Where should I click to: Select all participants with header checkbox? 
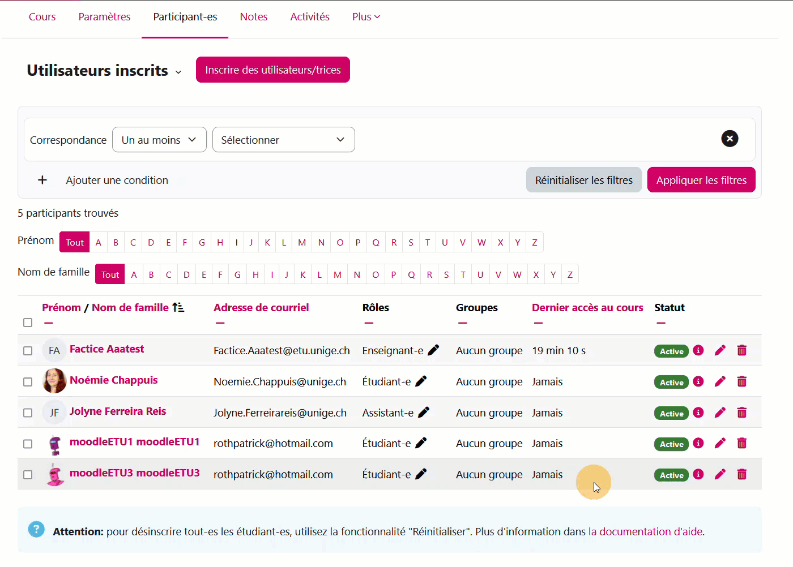click(x=28, y=323)
